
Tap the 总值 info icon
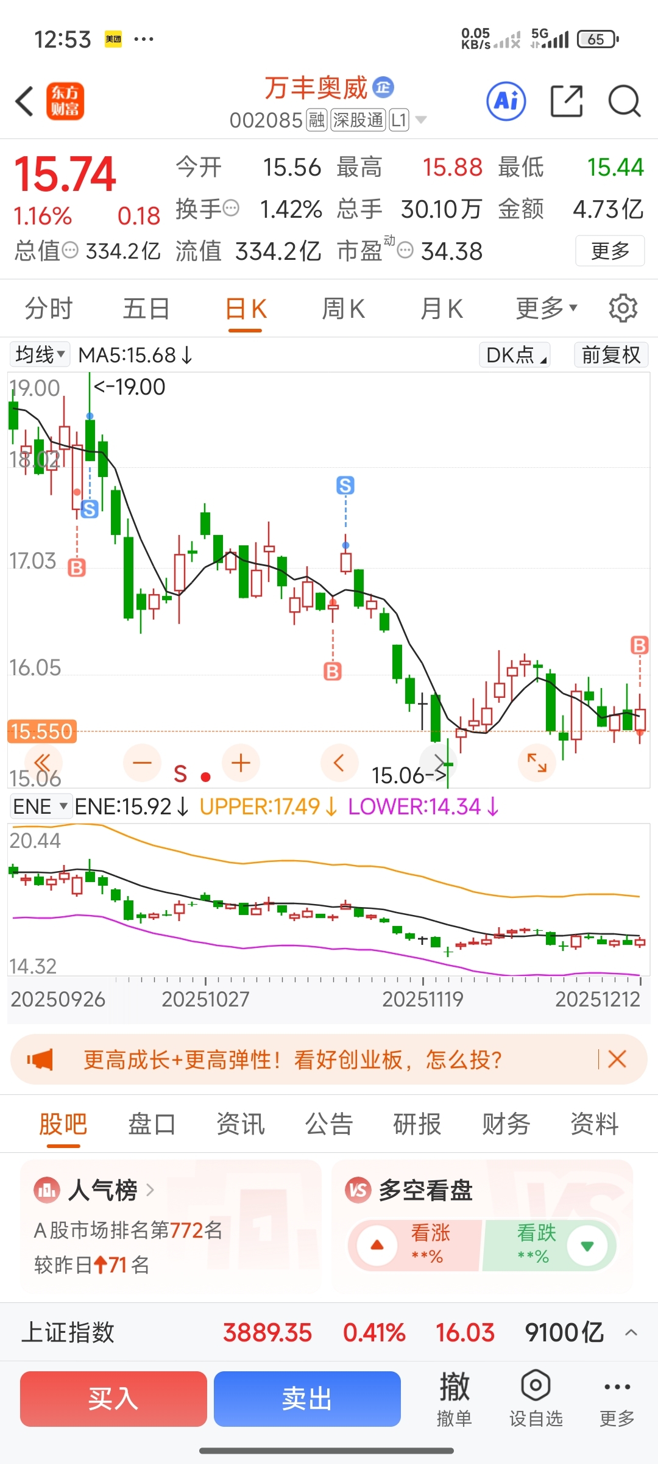click(71, 250)
